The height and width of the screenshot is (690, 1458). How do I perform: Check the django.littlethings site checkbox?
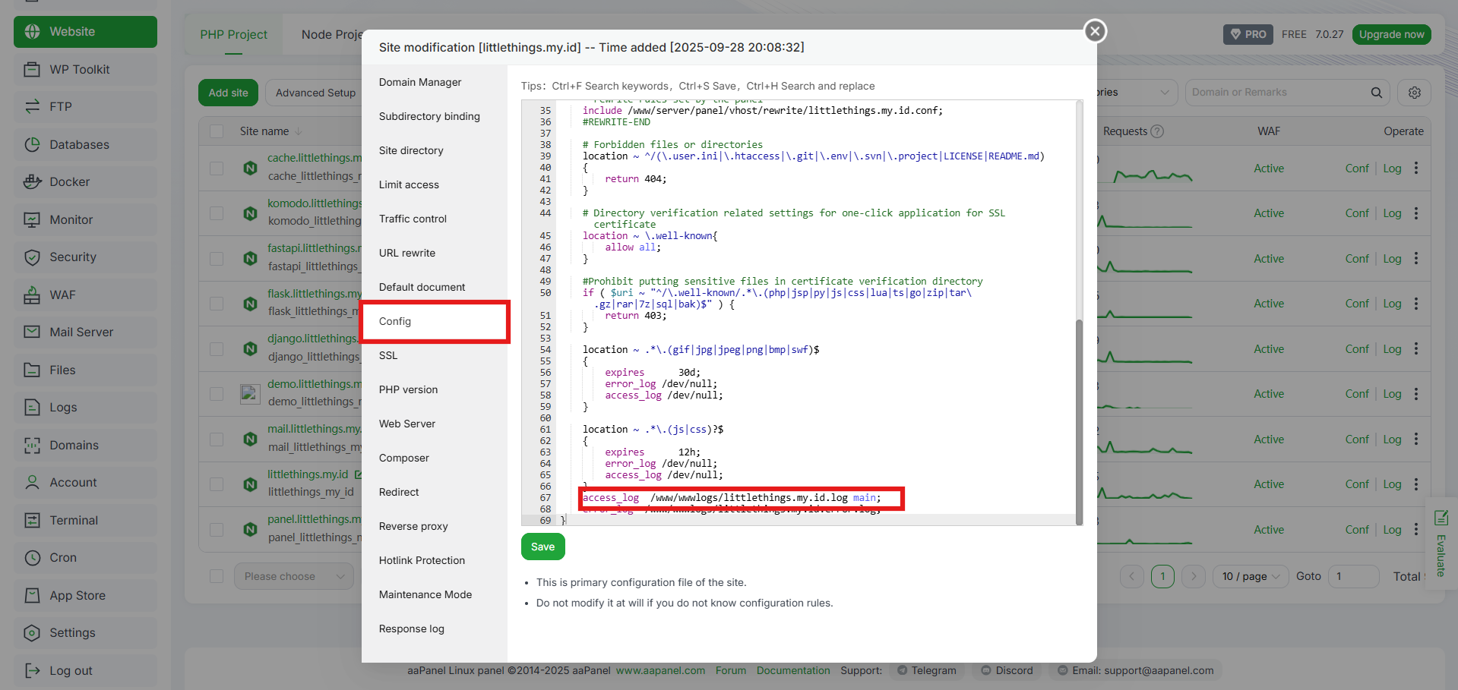[217, 348]
